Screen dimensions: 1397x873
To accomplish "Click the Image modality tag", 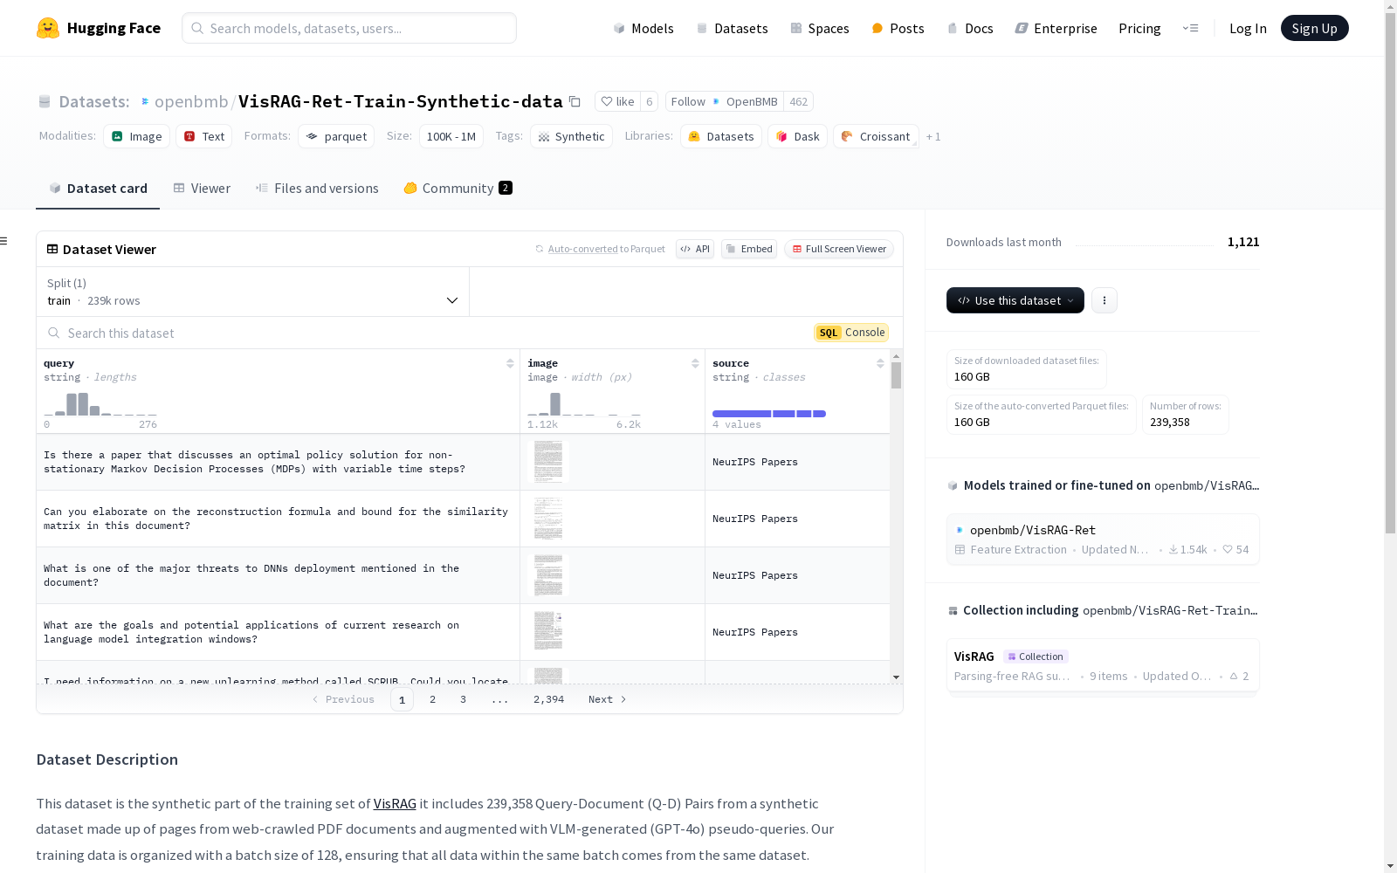I will click(x=137, y=136).
